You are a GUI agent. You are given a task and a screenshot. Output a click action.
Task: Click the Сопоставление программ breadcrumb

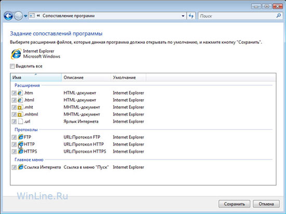(x=69, y=16)
